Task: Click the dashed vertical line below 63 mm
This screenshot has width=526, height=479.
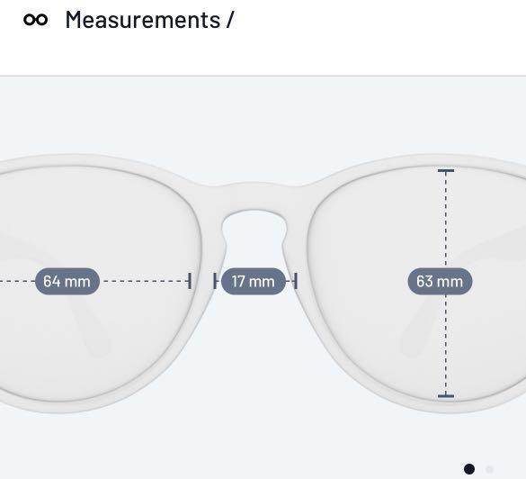Action: click(446, 345)
